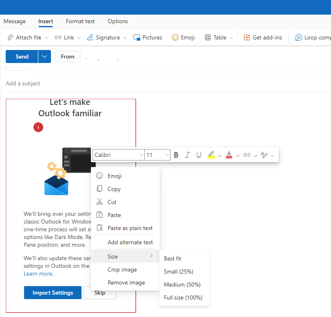Toggle underline formatting
The height and width of the screenshot is (317, 331).
coord(199,154)
